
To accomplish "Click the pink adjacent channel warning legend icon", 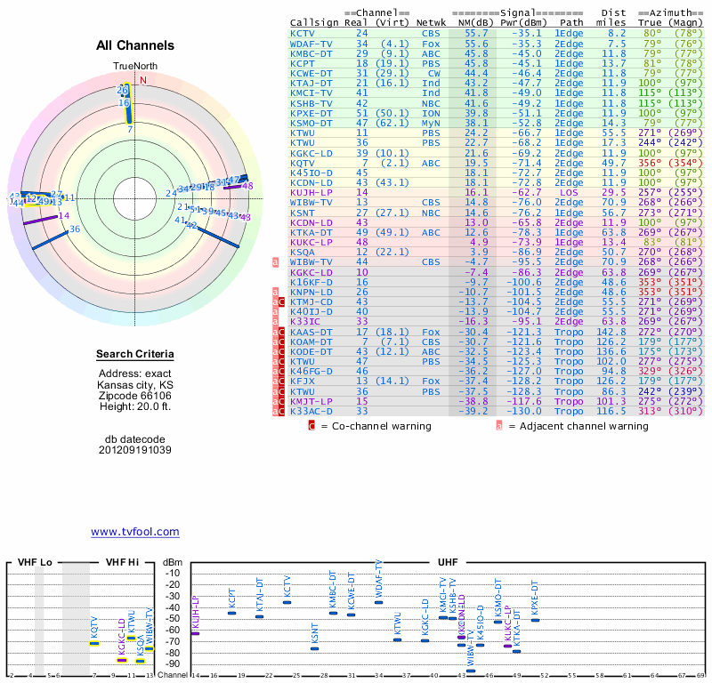I will (x=499, y=426).
